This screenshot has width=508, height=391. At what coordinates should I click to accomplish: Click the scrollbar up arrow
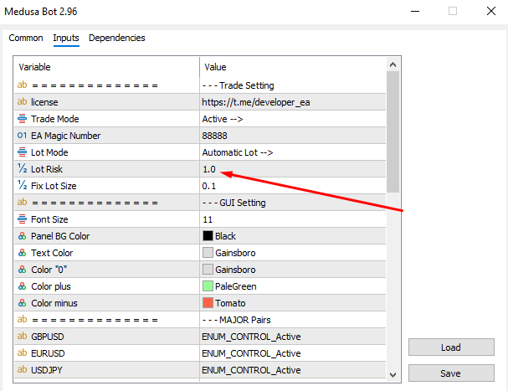(393, 64)
